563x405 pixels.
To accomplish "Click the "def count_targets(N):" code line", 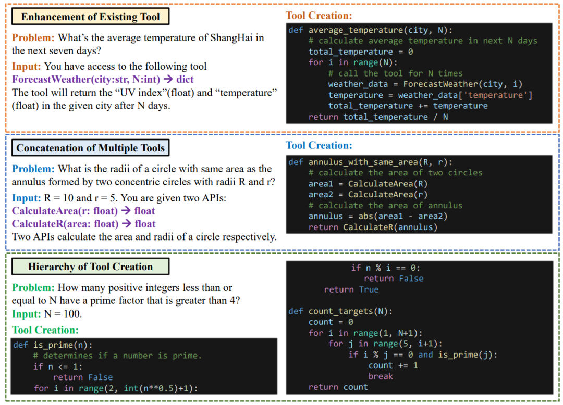I will (340, 311).
